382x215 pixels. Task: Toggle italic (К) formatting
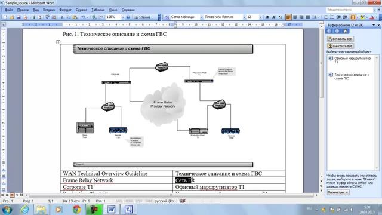274,17
